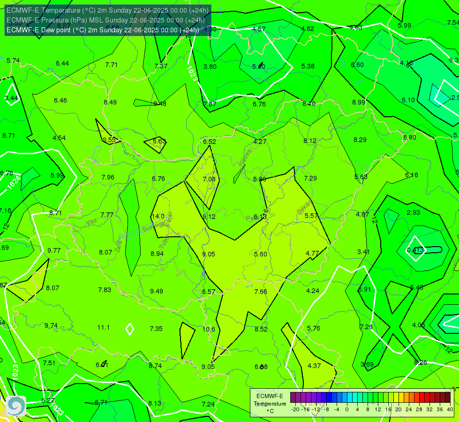Click the dew point value 5.76
Viewport: 459px width, 422px height.
[x=314, y=328]
